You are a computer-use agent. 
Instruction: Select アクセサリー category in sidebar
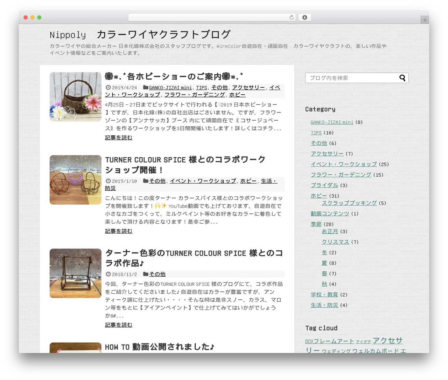(x=327, y=154)
